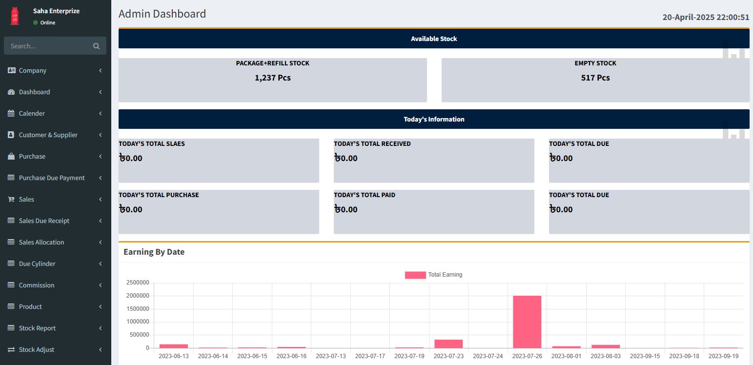Click the Package+Refill Stock 1,237 Pcs value
Image resolution: width=753 pixels, height=365 pixels.
click(273, 78)
